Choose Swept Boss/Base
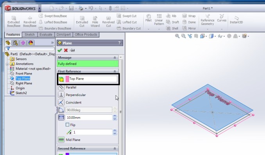265x155 pixels. coord(53,16)
